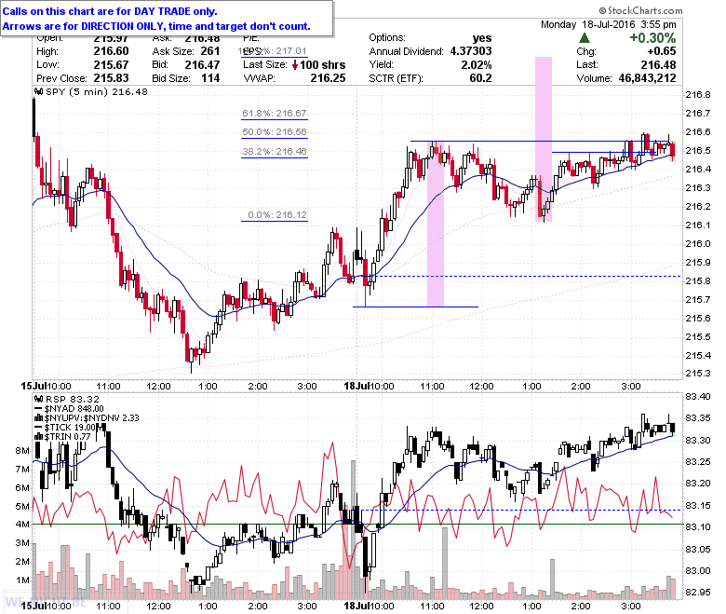Click the Yield value 2.02%
The image size is (726, 614).
point(477,65)
